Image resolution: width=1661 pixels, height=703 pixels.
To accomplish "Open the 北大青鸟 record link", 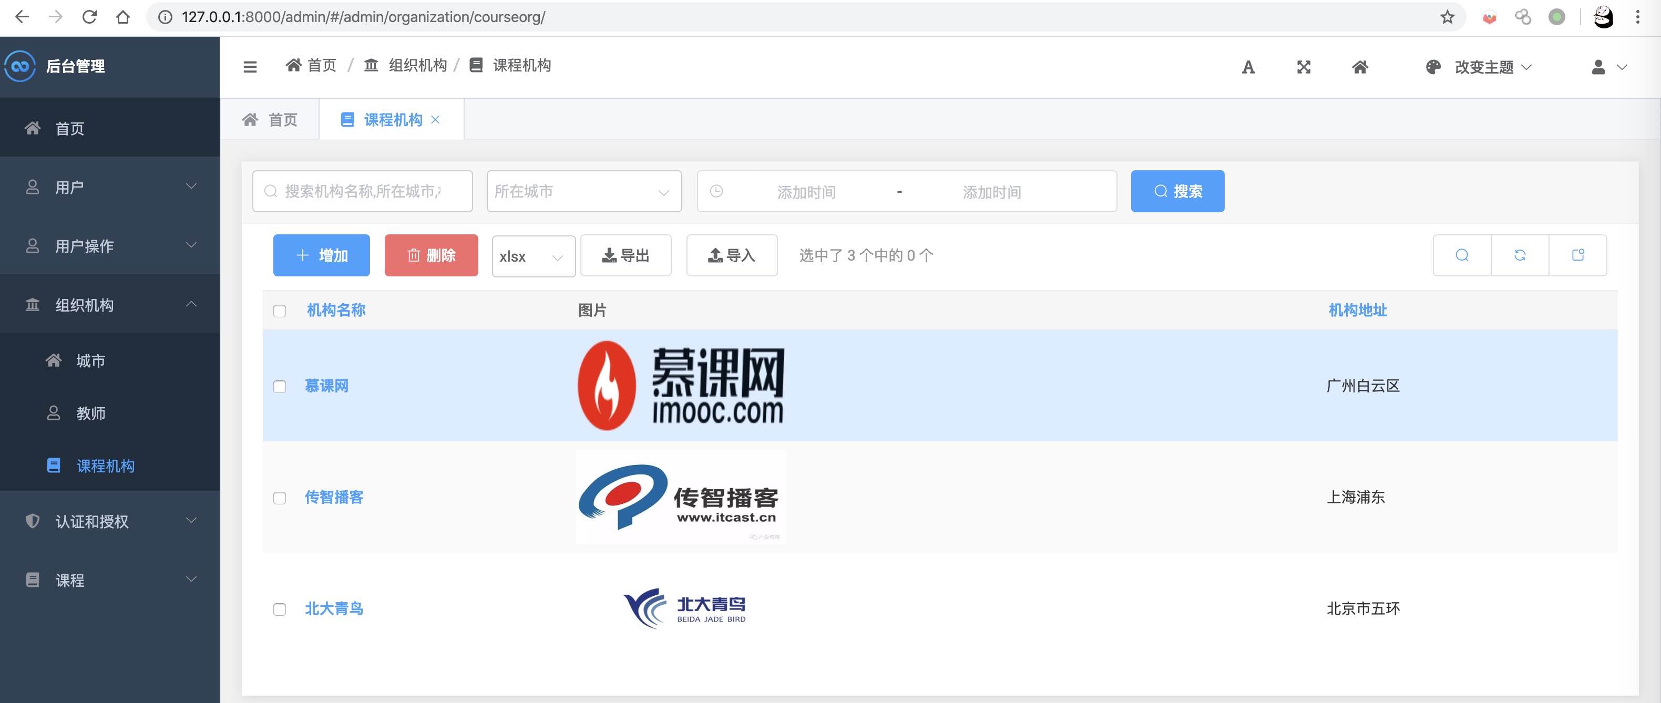I will point(334,609).
